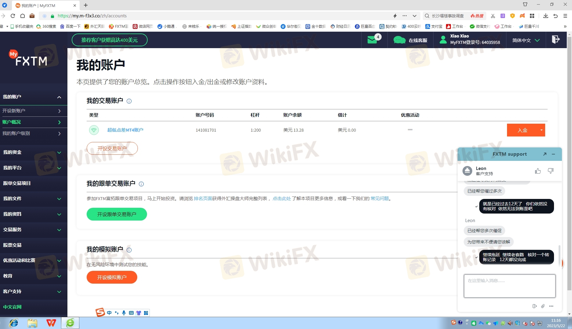Open the mail notifications envelope icon
Image resolution: width=572 pixels, height=329 pixels.
(x=372, y=40)
